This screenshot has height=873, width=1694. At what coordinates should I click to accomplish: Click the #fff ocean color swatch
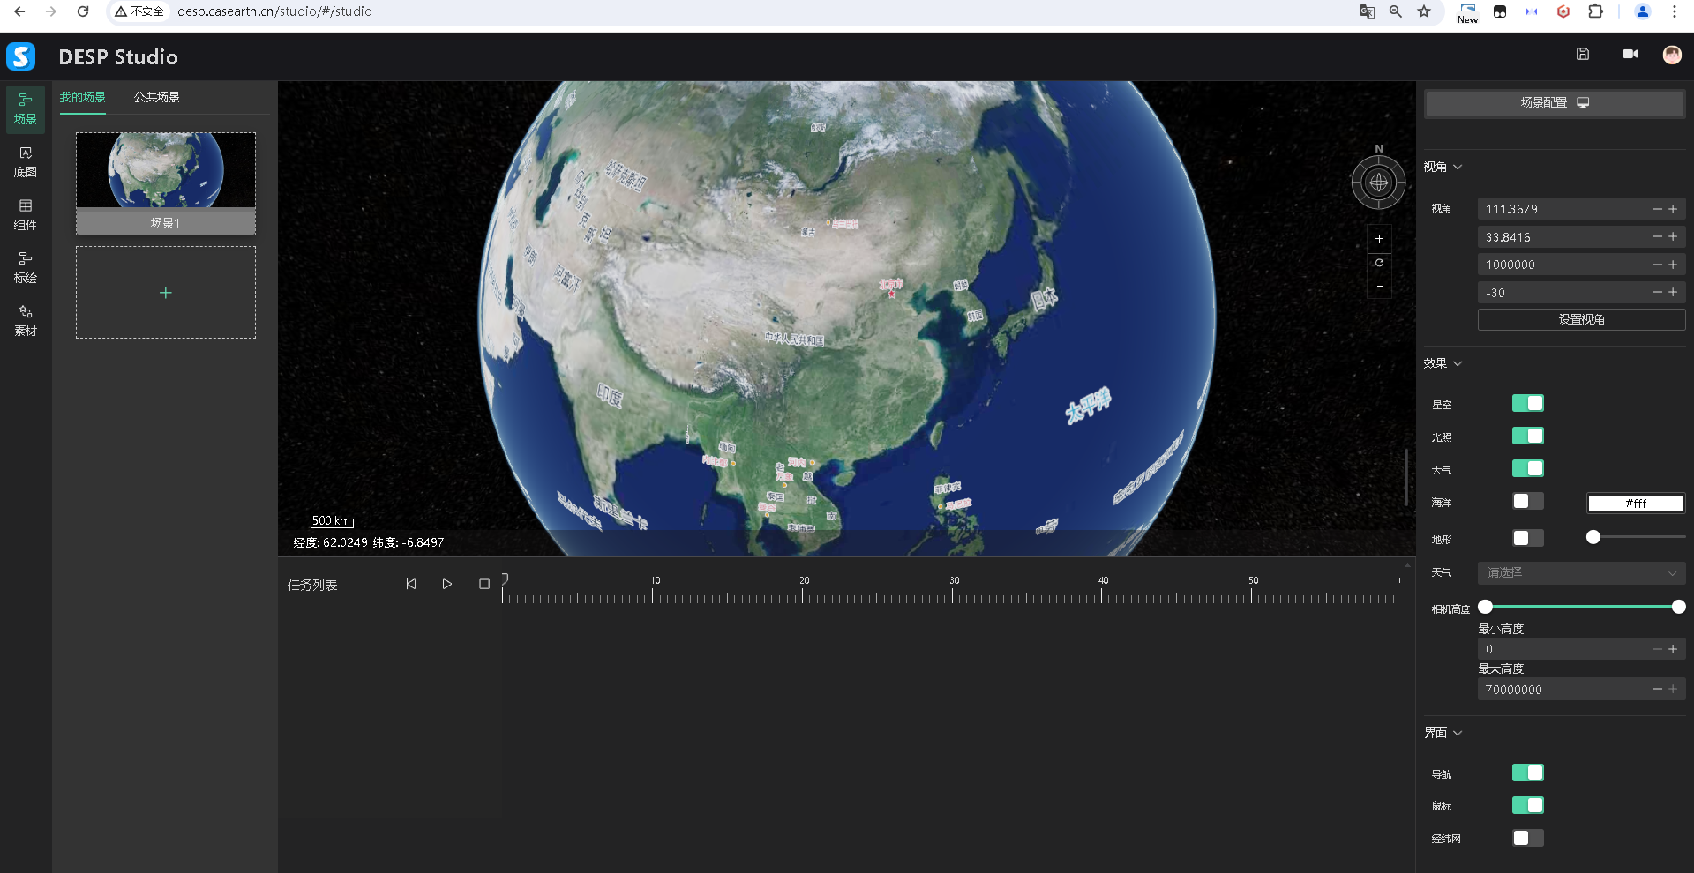[x=1636, y=504]
